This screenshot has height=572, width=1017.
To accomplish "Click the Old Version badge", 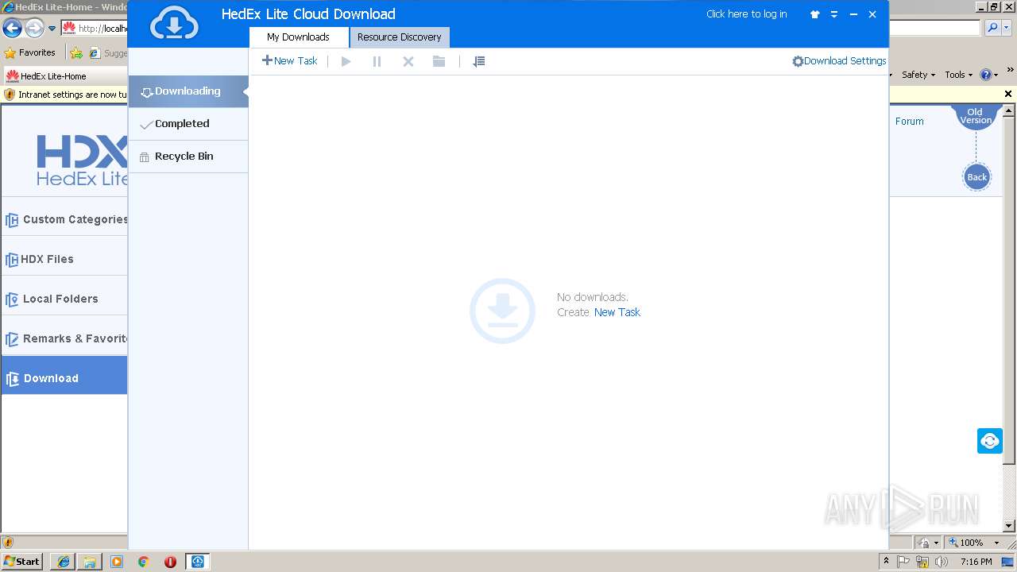I will click(975, 117).
